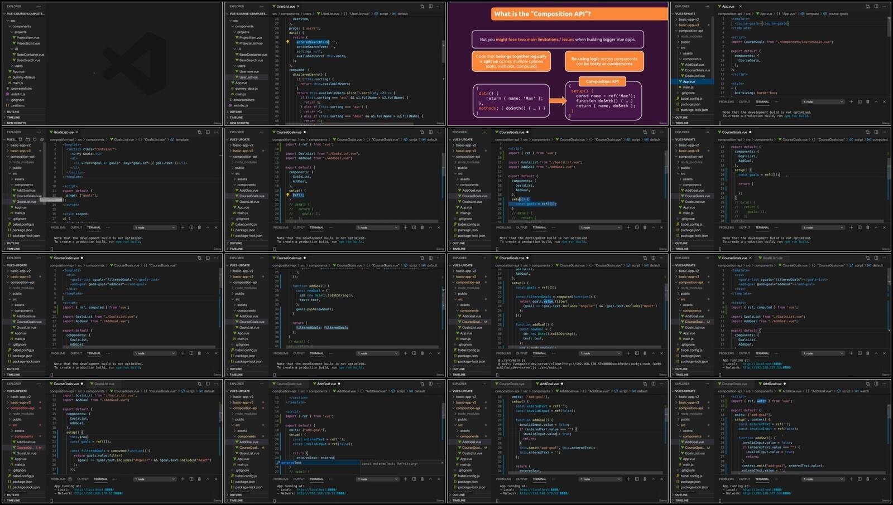Image resolution: width=893 pixels, height=505 pixels.
Task: Click the lightbulb beside enteredSearchTerm in UserList.vue
Action: [287, 42]
